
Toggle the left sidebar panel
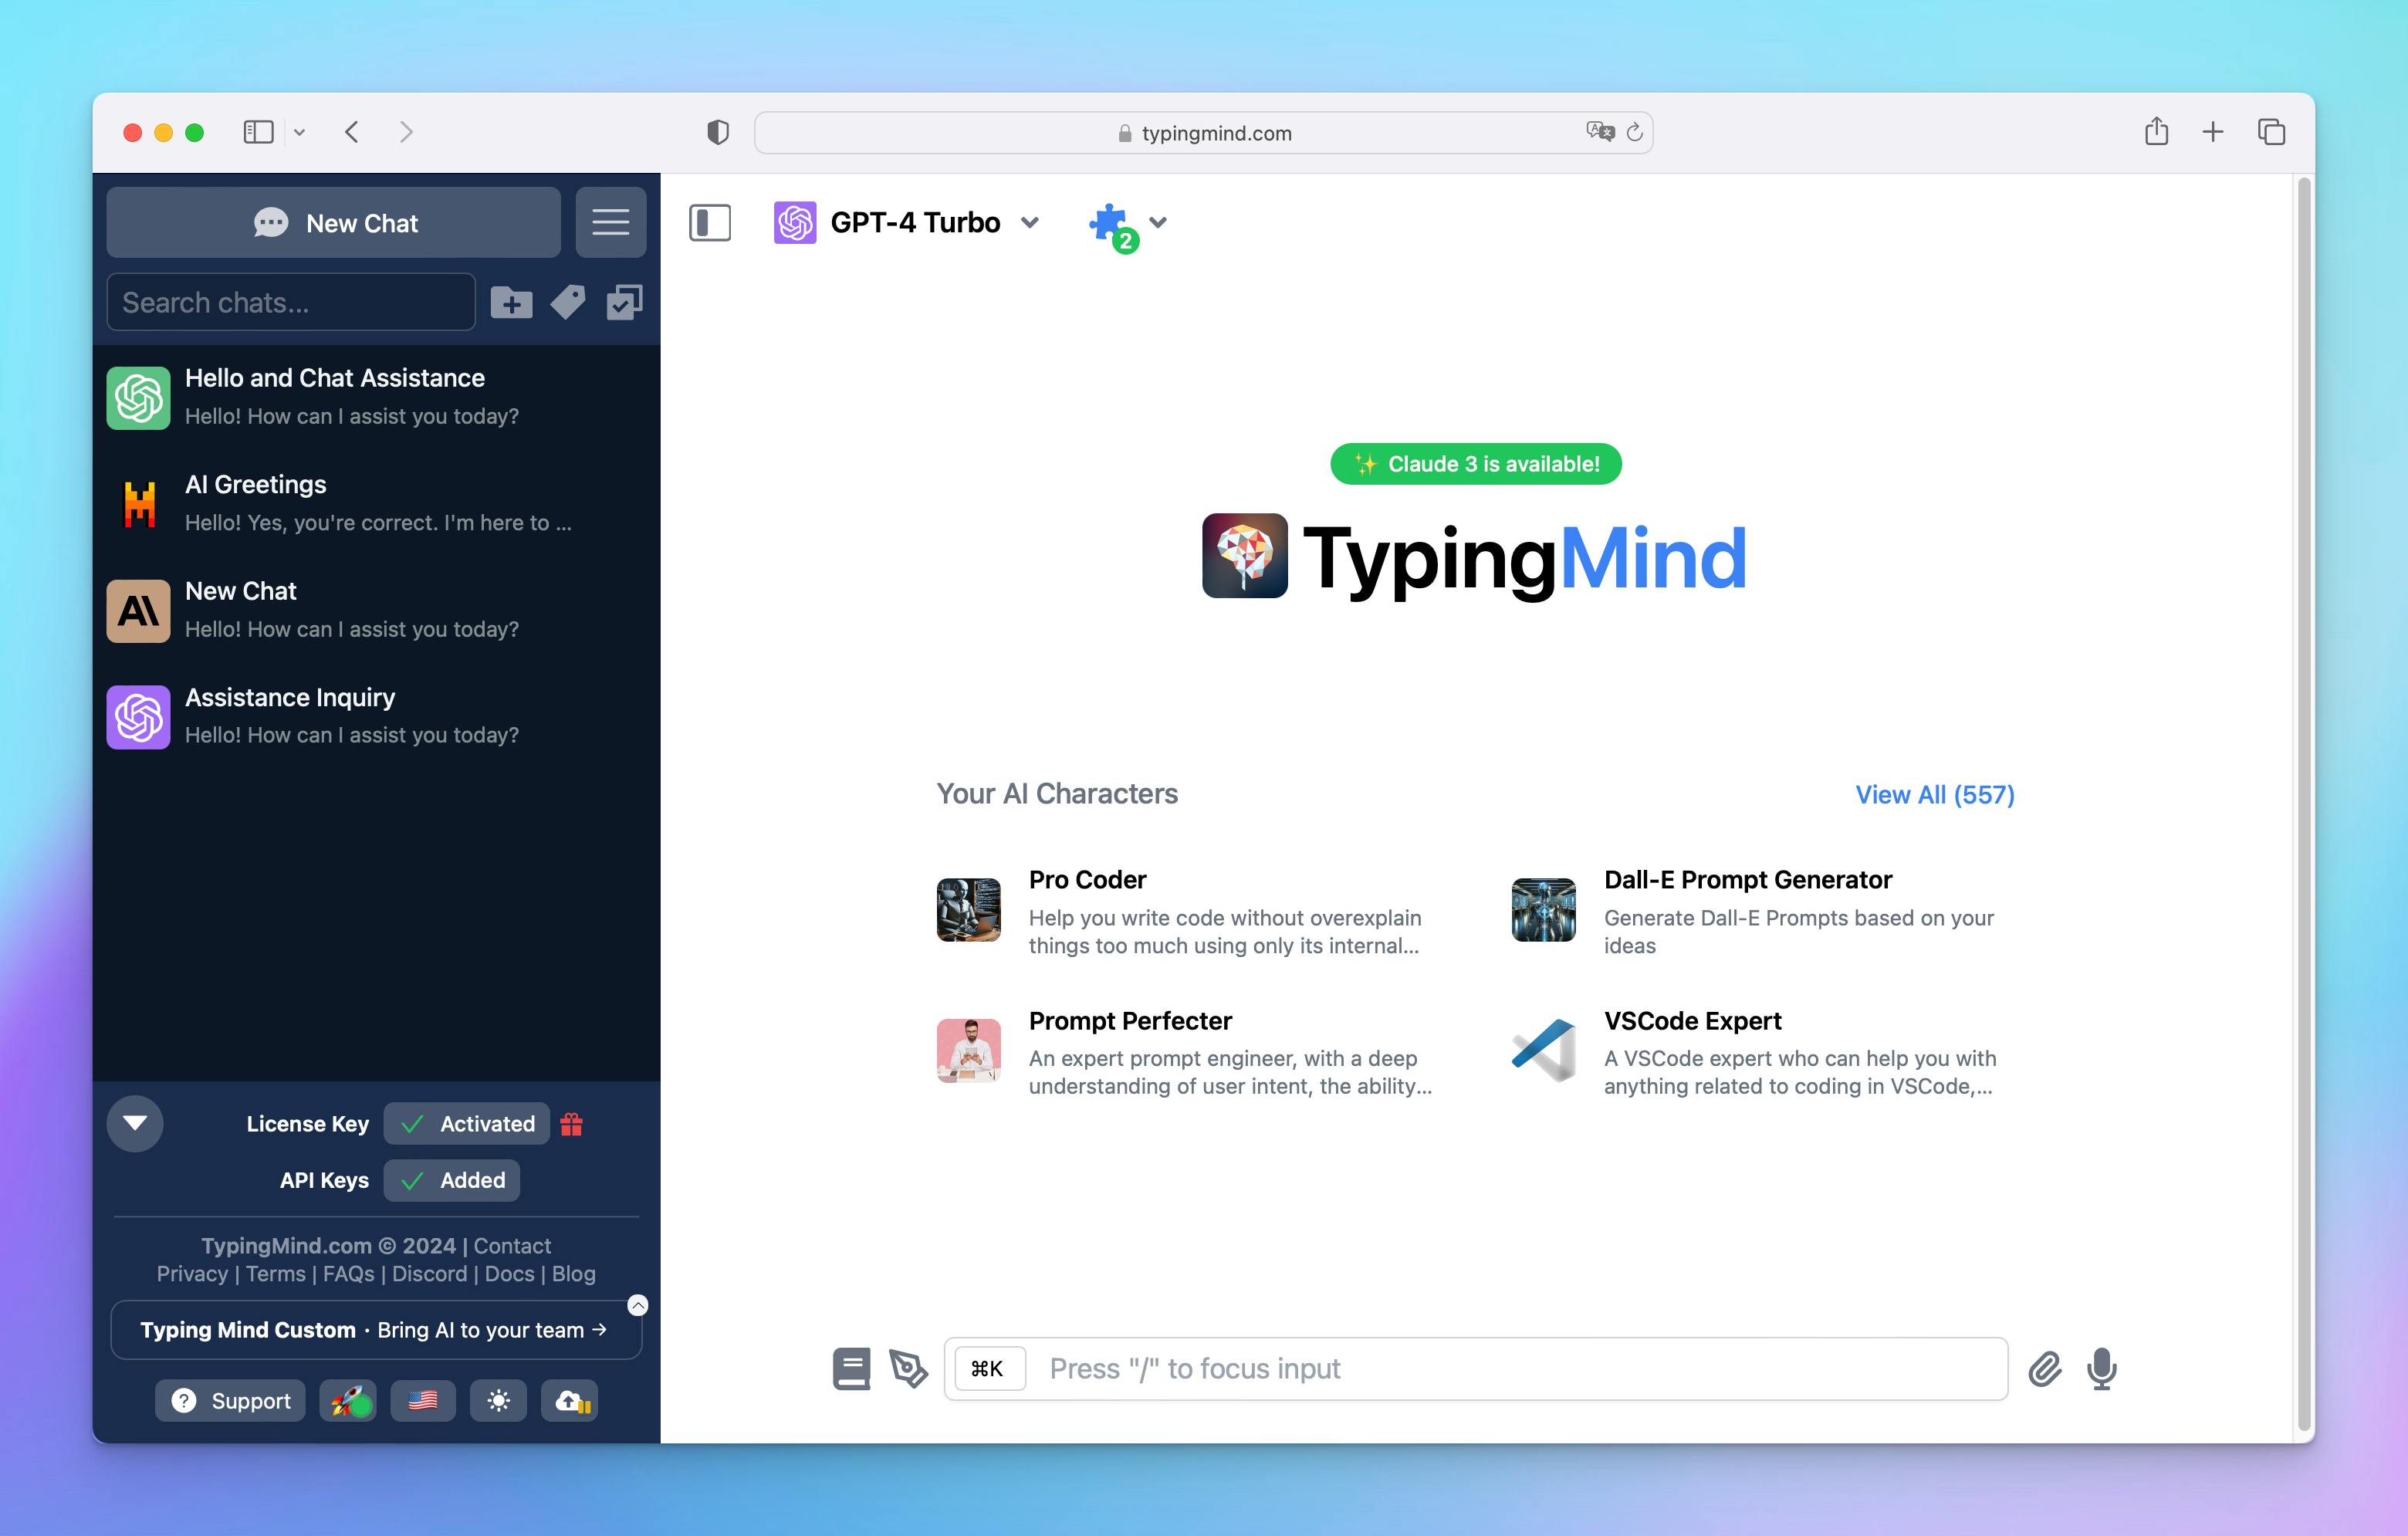point(711,222)
